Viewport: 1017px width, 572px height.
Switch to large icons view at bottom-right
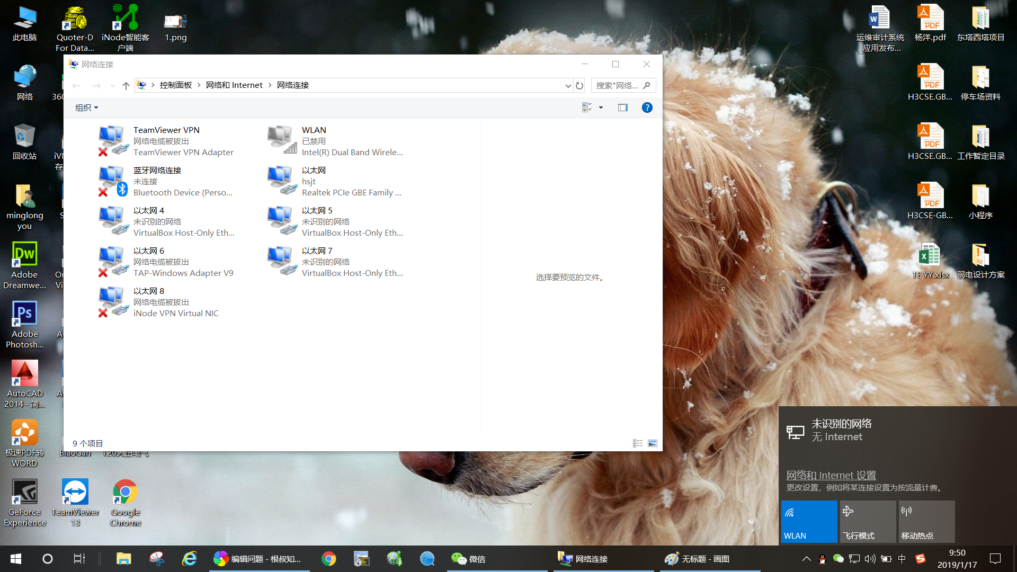[653, 443]
